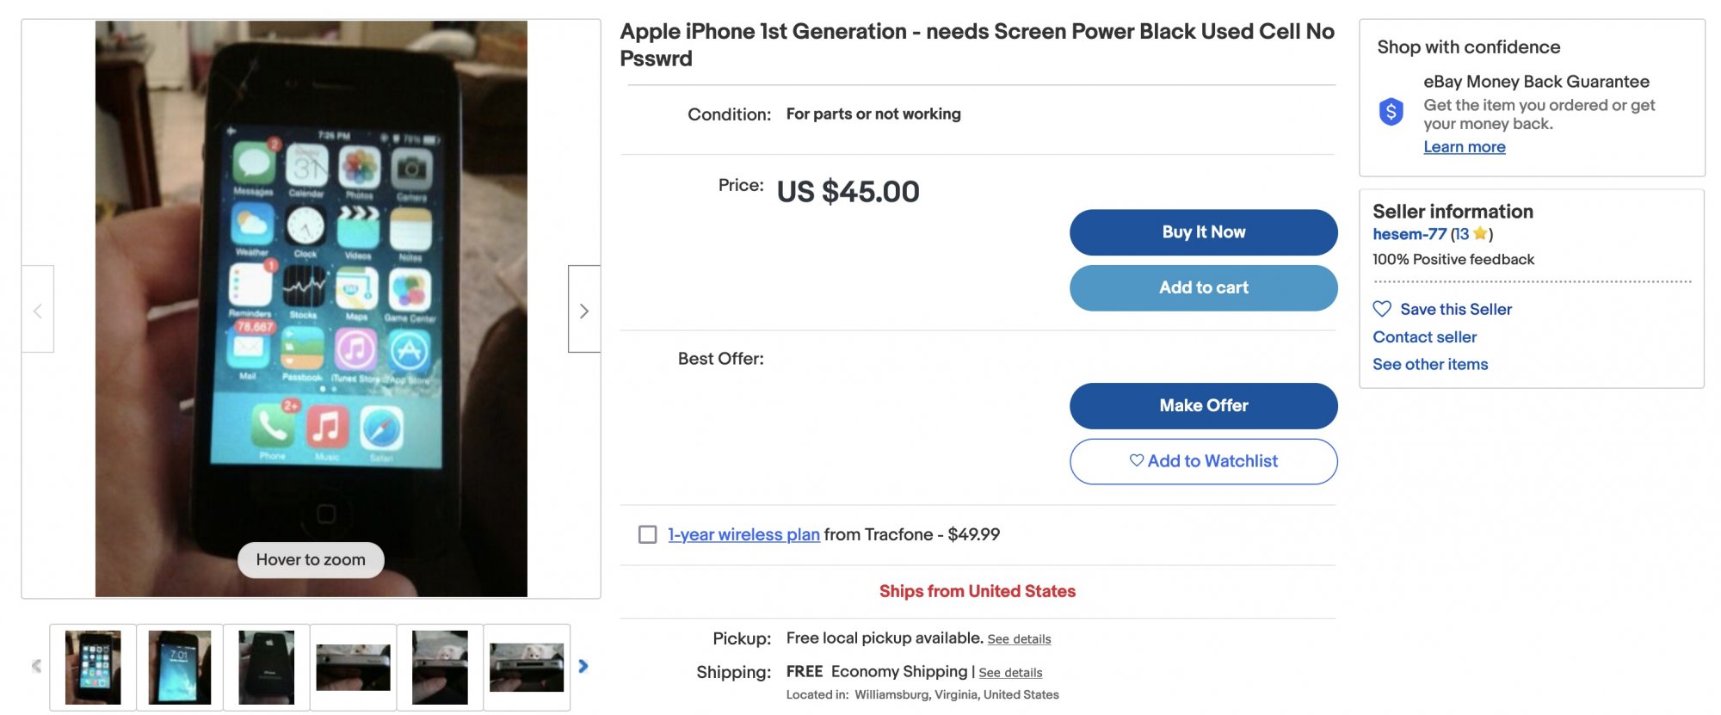Check the Tracfone 1-year wireless plan box
Screen dimensions: 1721x715
click(648, 534)
